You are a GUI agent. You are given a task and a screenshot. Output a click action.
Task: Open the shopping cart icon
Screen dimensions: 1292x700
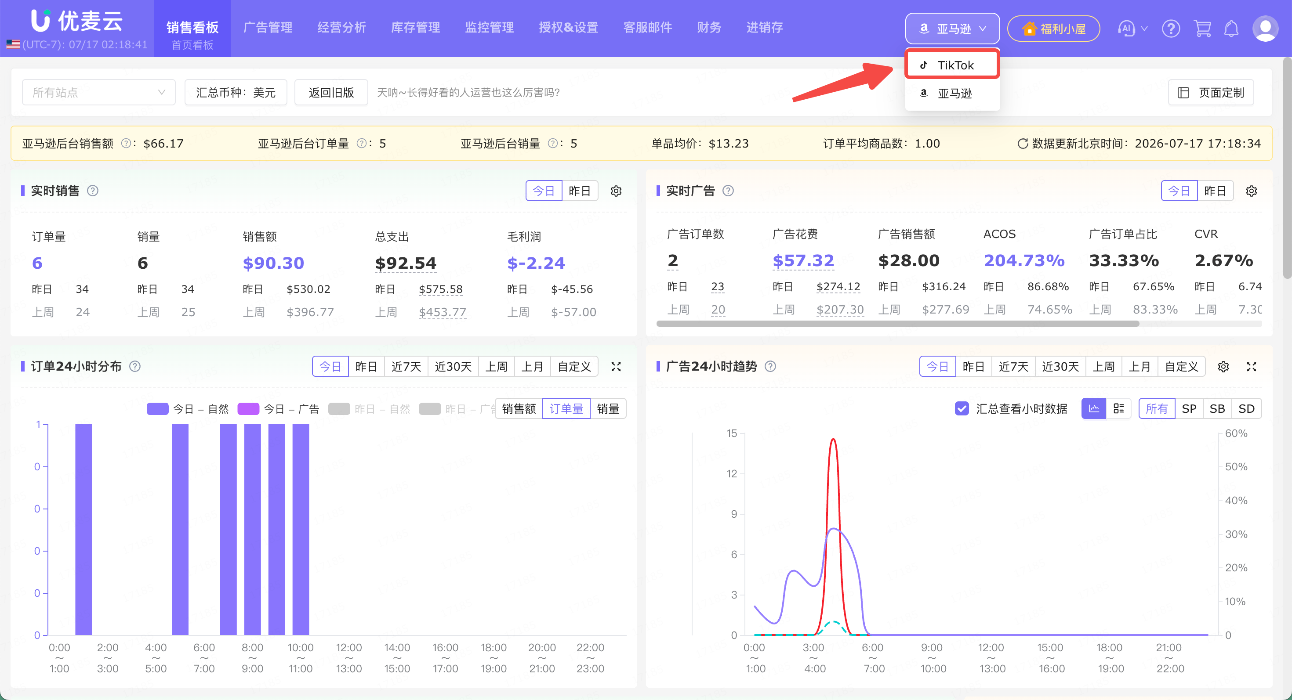1202,29
